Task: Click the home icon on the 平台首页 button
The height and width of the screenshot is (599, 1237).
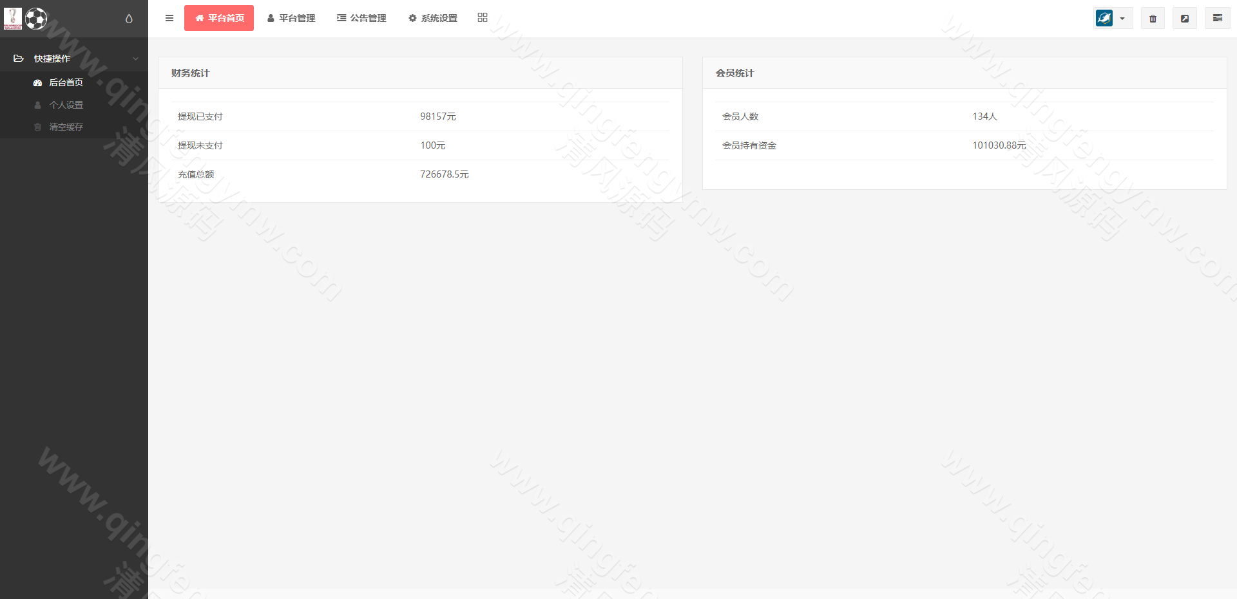Action: (200, 17)
